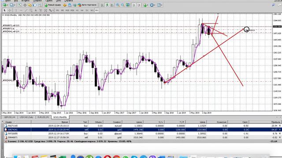Open the GBPUSD,H4 chart tab
282x158 pixels.
[x=10, y=117]
